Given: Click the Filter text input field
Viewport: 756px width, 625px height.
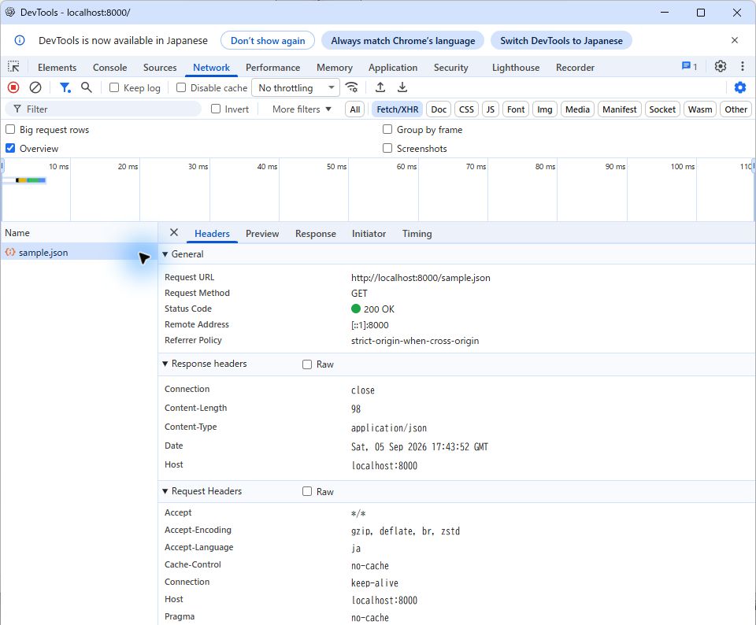Looking at the screenshot, I should click(x=103, y=109).
